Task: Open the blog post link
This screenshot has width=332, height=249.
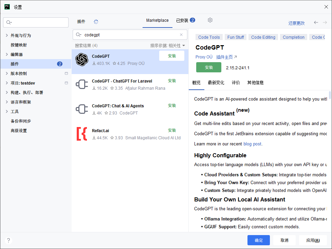Action: [x=252, y=144]
